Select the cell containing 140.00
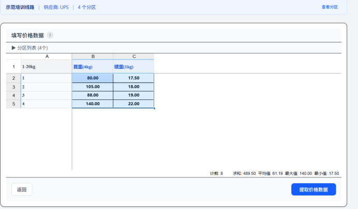 click(x=93, y=104)
